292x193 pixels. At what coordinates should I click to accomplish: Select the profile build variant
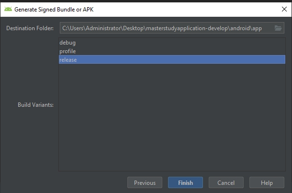click(x=67, y=51)
